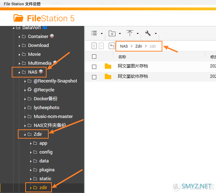
Task: Click the folder icon beside static
Action: click(x=35, y=179)
